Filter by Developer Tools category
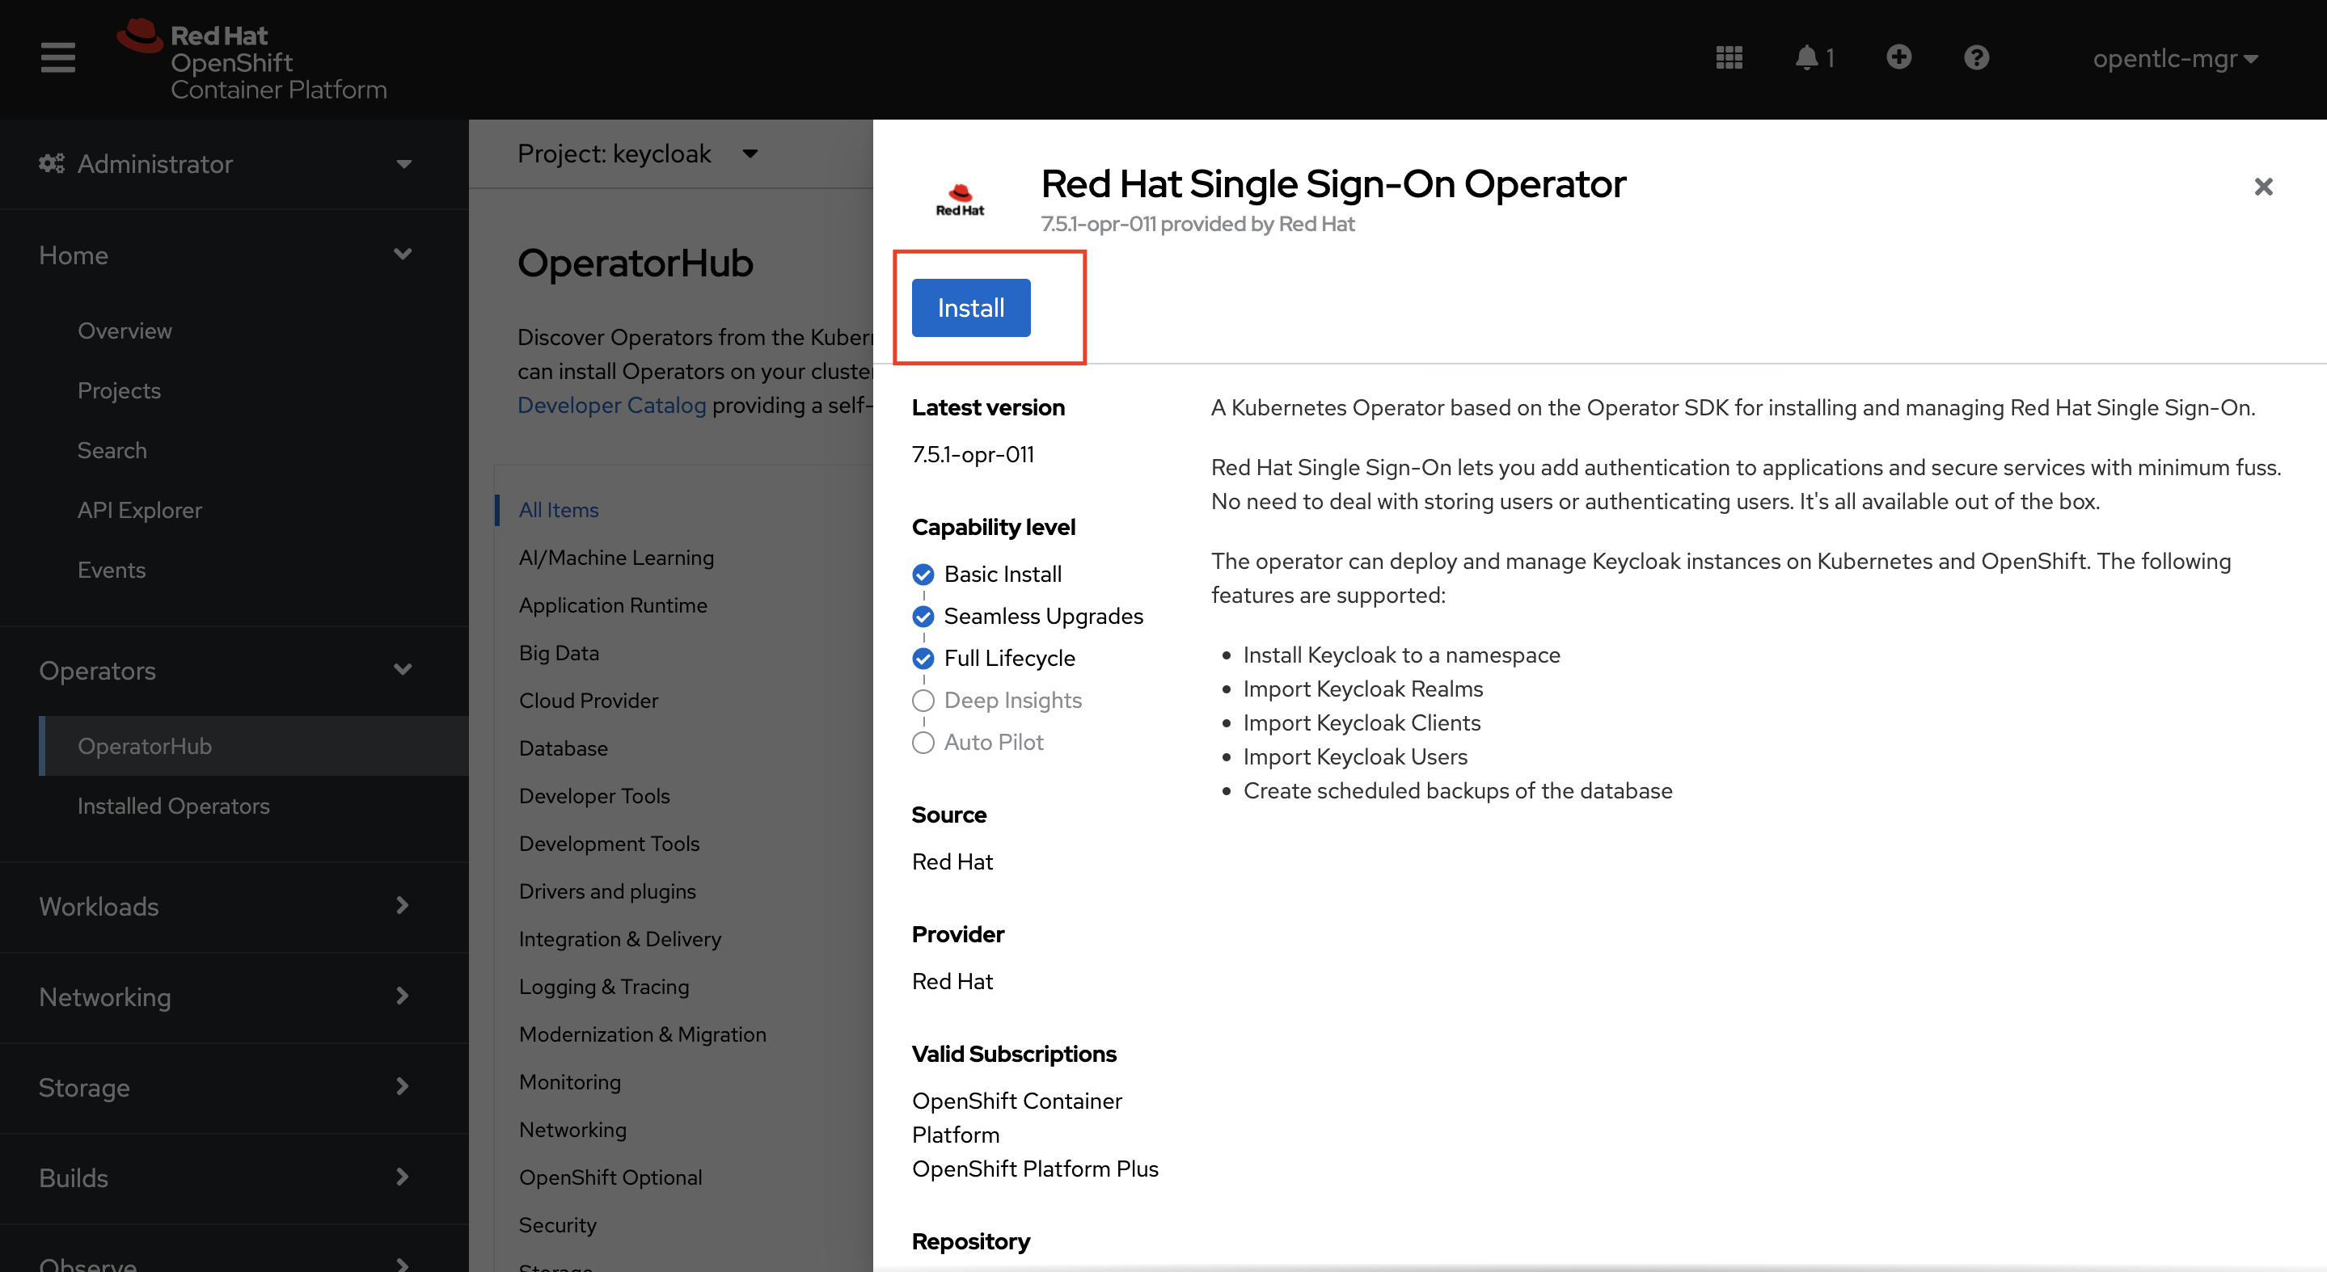The image size is (2327, 1272). pos(594,796)
